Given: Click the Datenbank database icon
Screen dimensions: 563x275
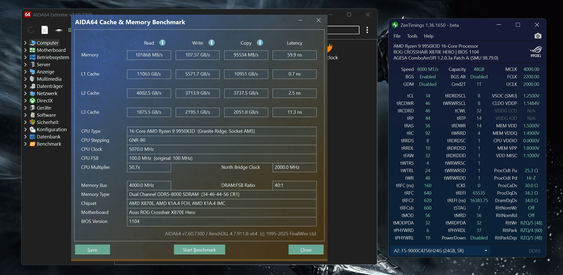Looking at the screenshot, I should [32, 137].
